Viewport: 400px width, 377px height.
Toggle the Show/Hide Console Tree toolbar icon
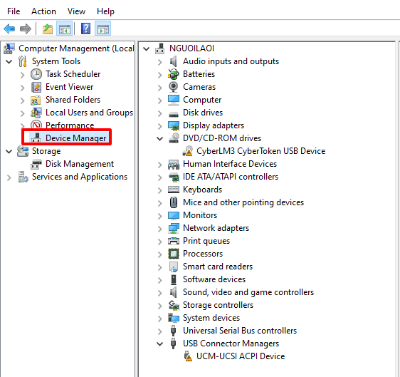coord(64,29)
